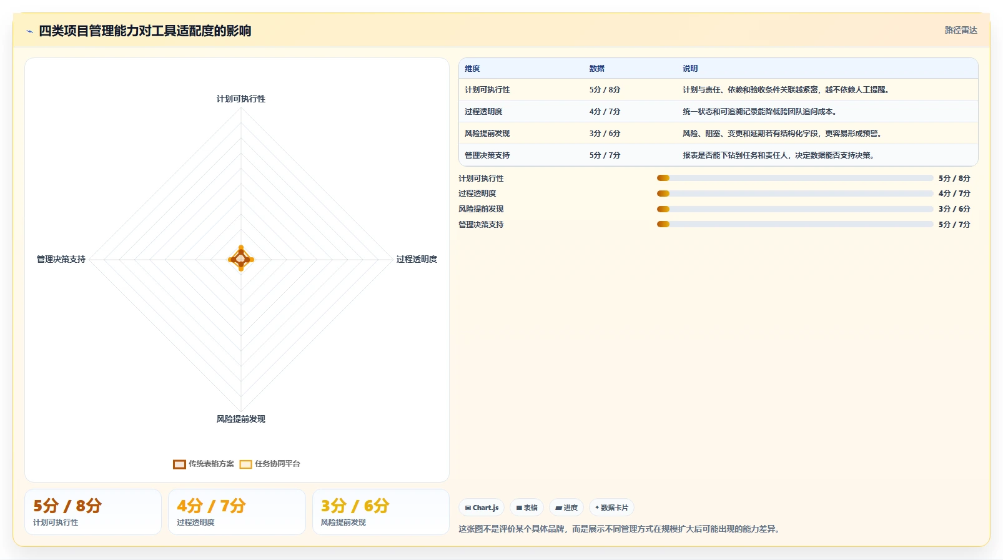Click the radar chart center data polygon
The width and height of the screenshot is (1003, 560).
pyautogui.click(x=241, y=259)
